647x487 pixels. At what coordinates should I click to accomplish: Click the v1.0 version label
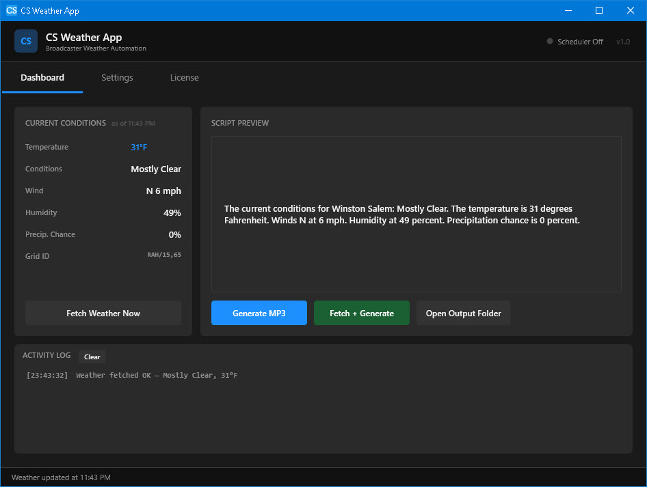[622, 42]
